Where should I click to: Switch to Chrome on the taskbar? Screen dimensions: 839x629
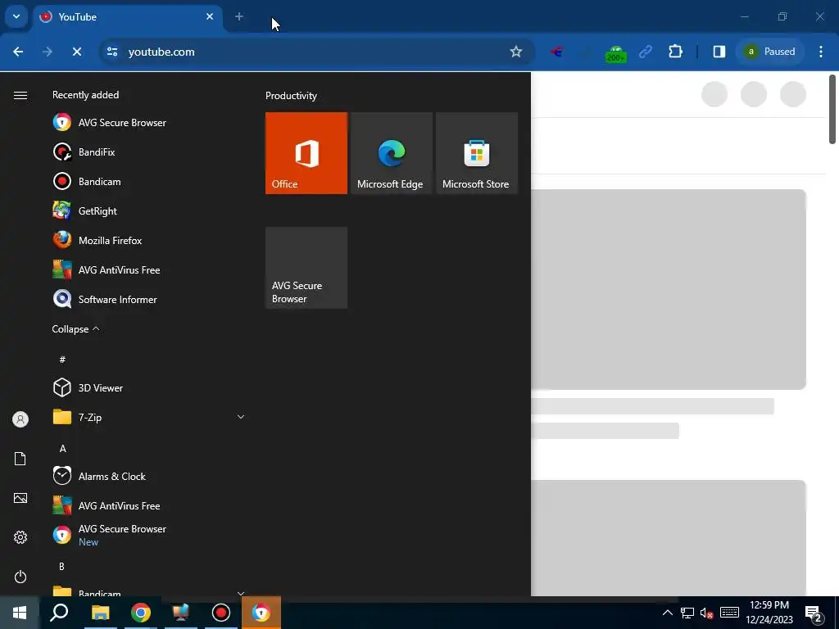[x=140, y=613]
